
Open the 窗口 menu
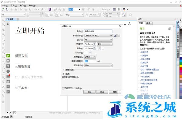tap(23, 5)
